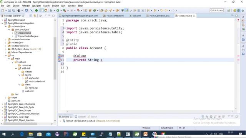The height and width of the screenshot is (138, 246).
Task: Click the Package Explorer vertical scrollbar
Action: point(55,58)
